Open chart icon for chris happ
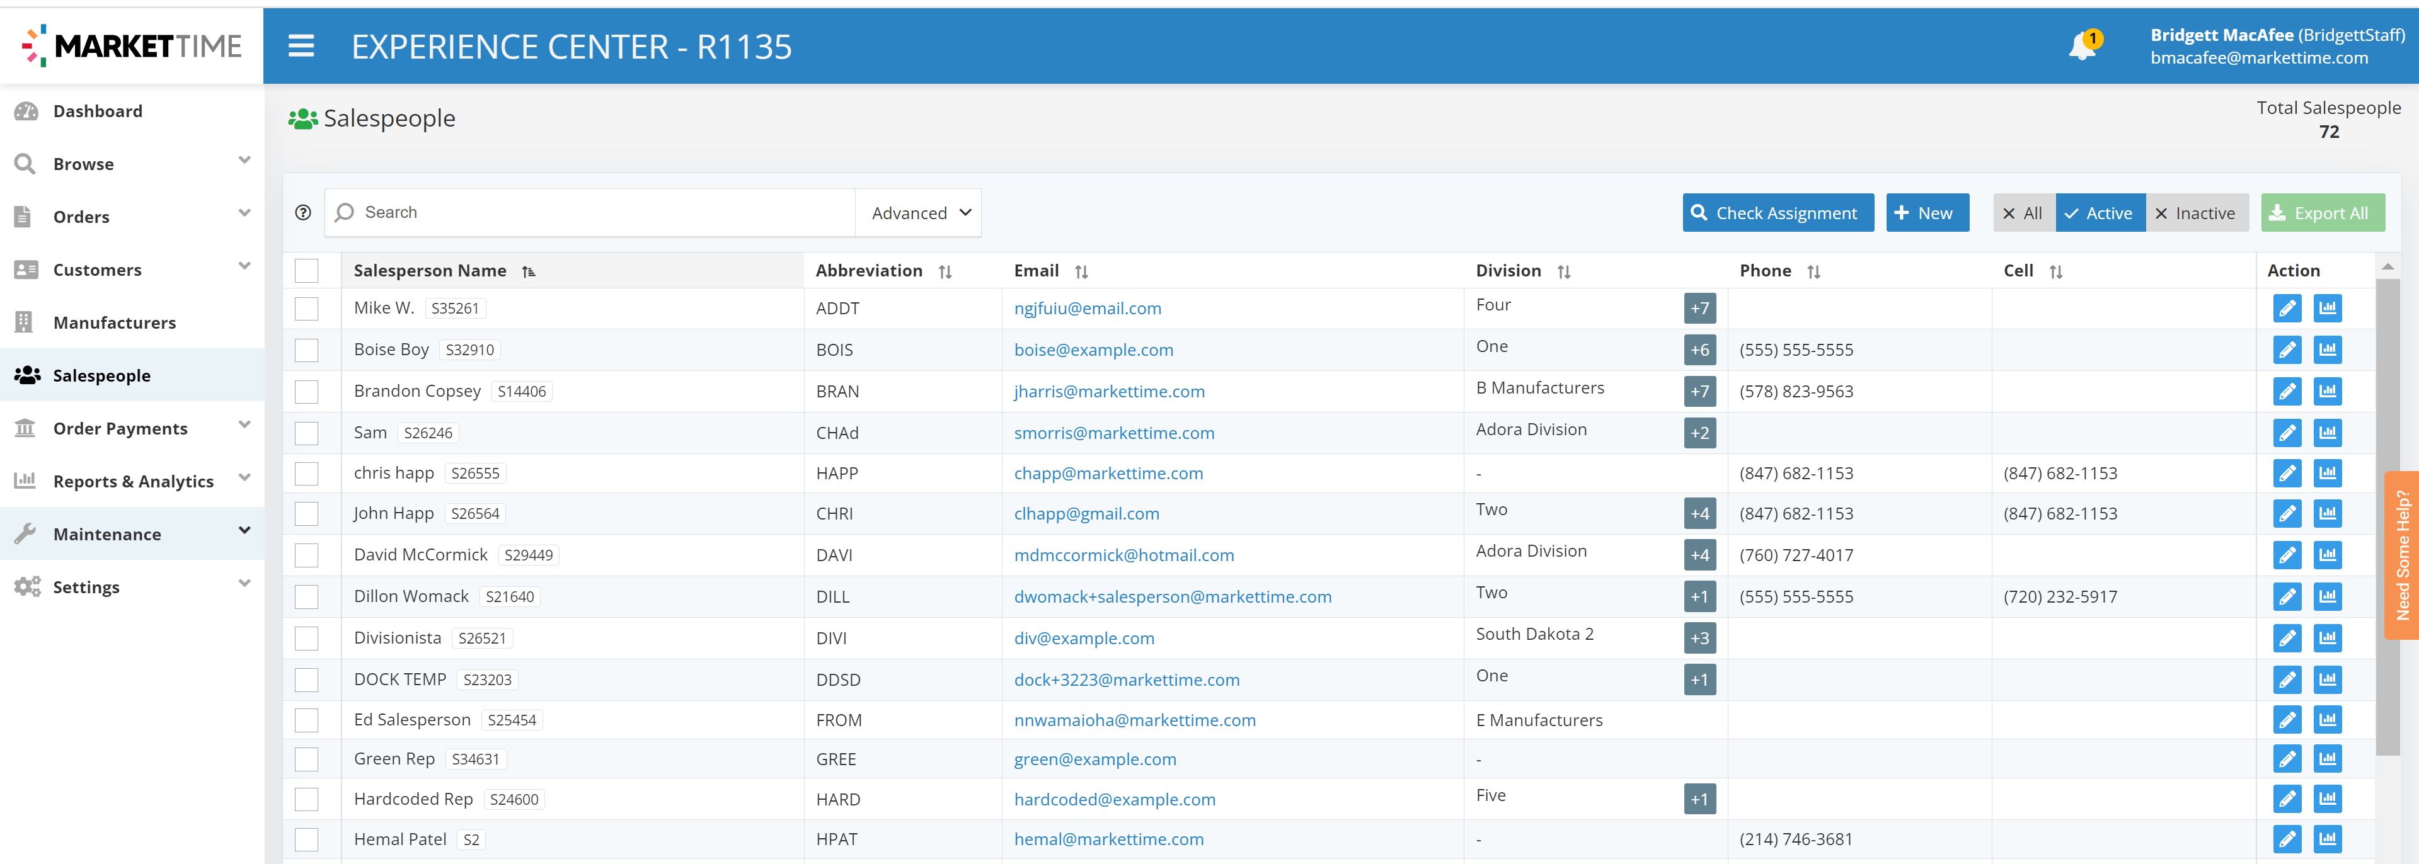The width and height of the screenshot is (2419, 864). click(x=2327, y=473)
